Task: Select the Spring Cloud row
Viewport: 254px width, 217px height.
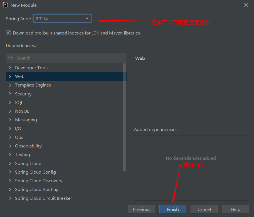Action: [65, 163]
